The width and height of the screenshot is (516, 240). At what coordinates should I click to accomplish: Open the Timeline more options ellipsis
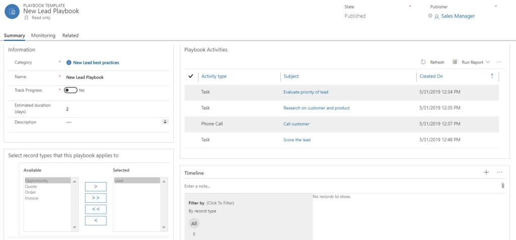coord(499,172)
